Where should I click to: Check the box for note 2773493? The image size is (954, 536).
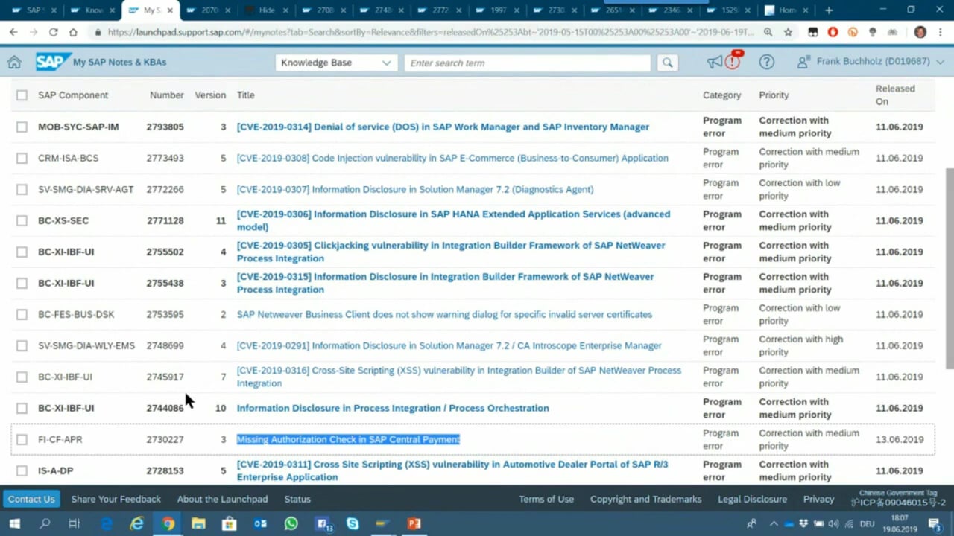coord(22,158)
